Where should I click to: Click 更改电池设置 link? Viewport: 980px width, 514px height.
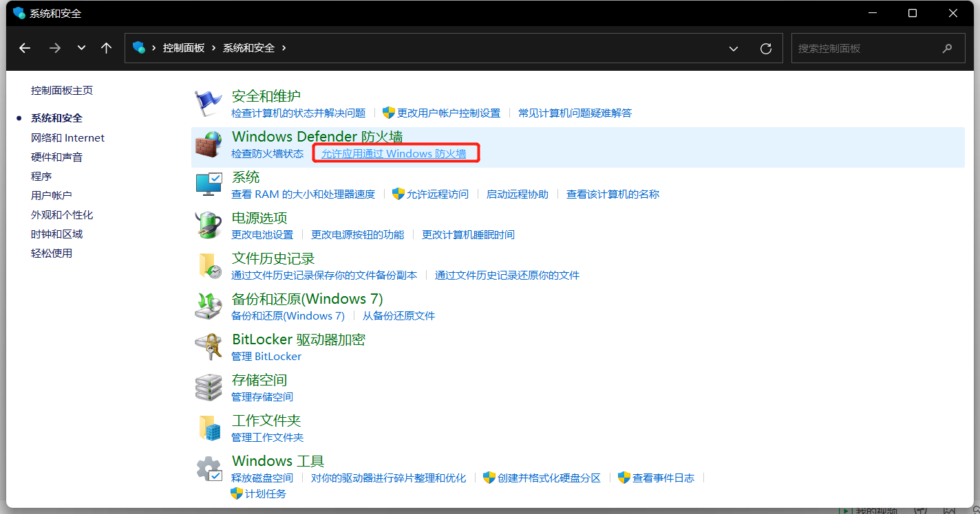pyautogui.click(x=262, y=235)
